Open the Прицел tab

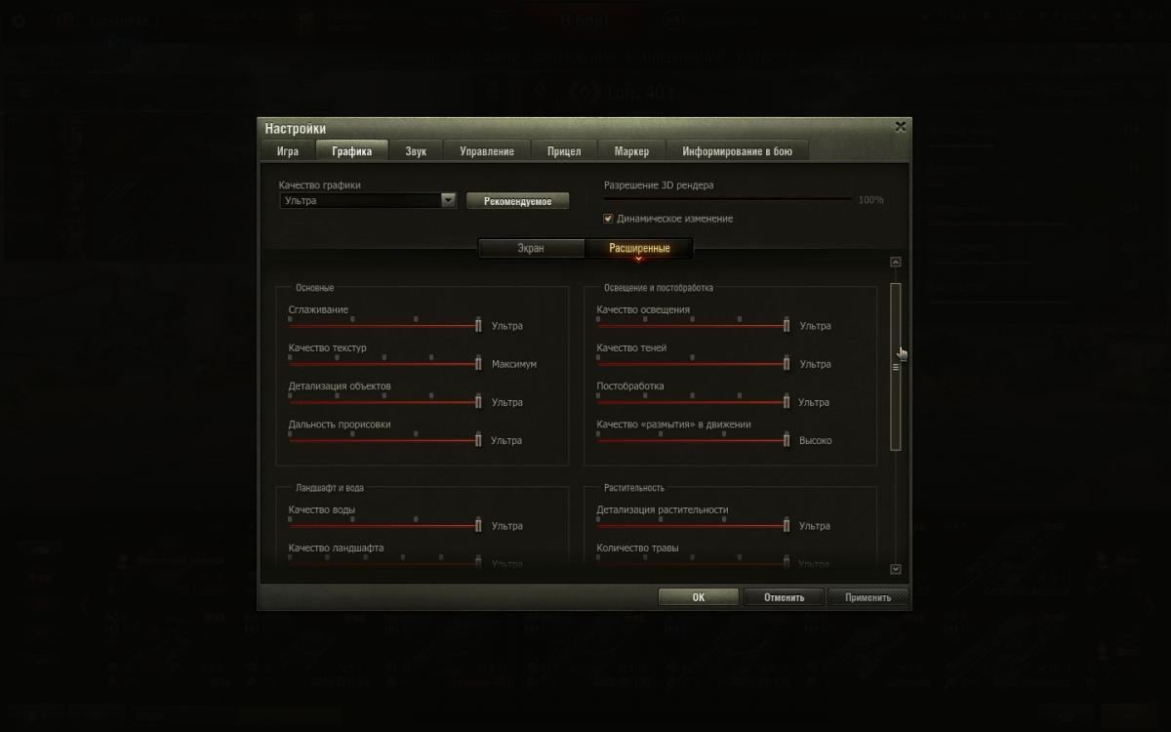564,150
